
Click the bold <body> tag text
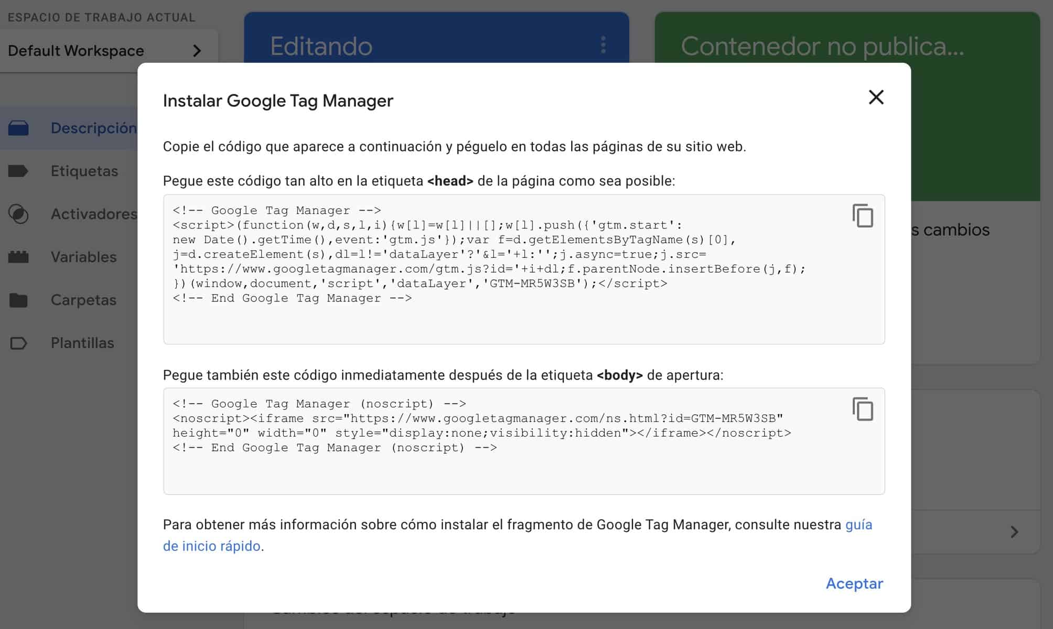[x=620, y=375]
